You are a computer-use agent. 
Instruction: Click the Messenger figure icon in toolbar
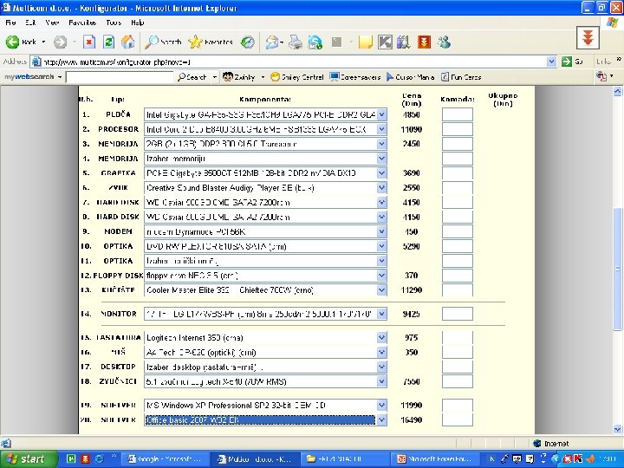[444, 42]
